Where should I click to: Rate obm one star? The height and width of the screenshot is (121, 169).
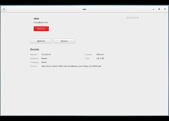[128, 18]
